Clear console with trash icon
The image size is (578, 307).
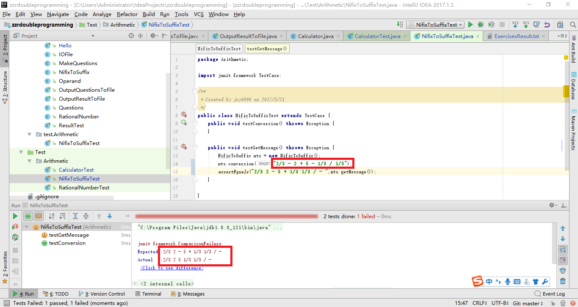click(563, 281)
